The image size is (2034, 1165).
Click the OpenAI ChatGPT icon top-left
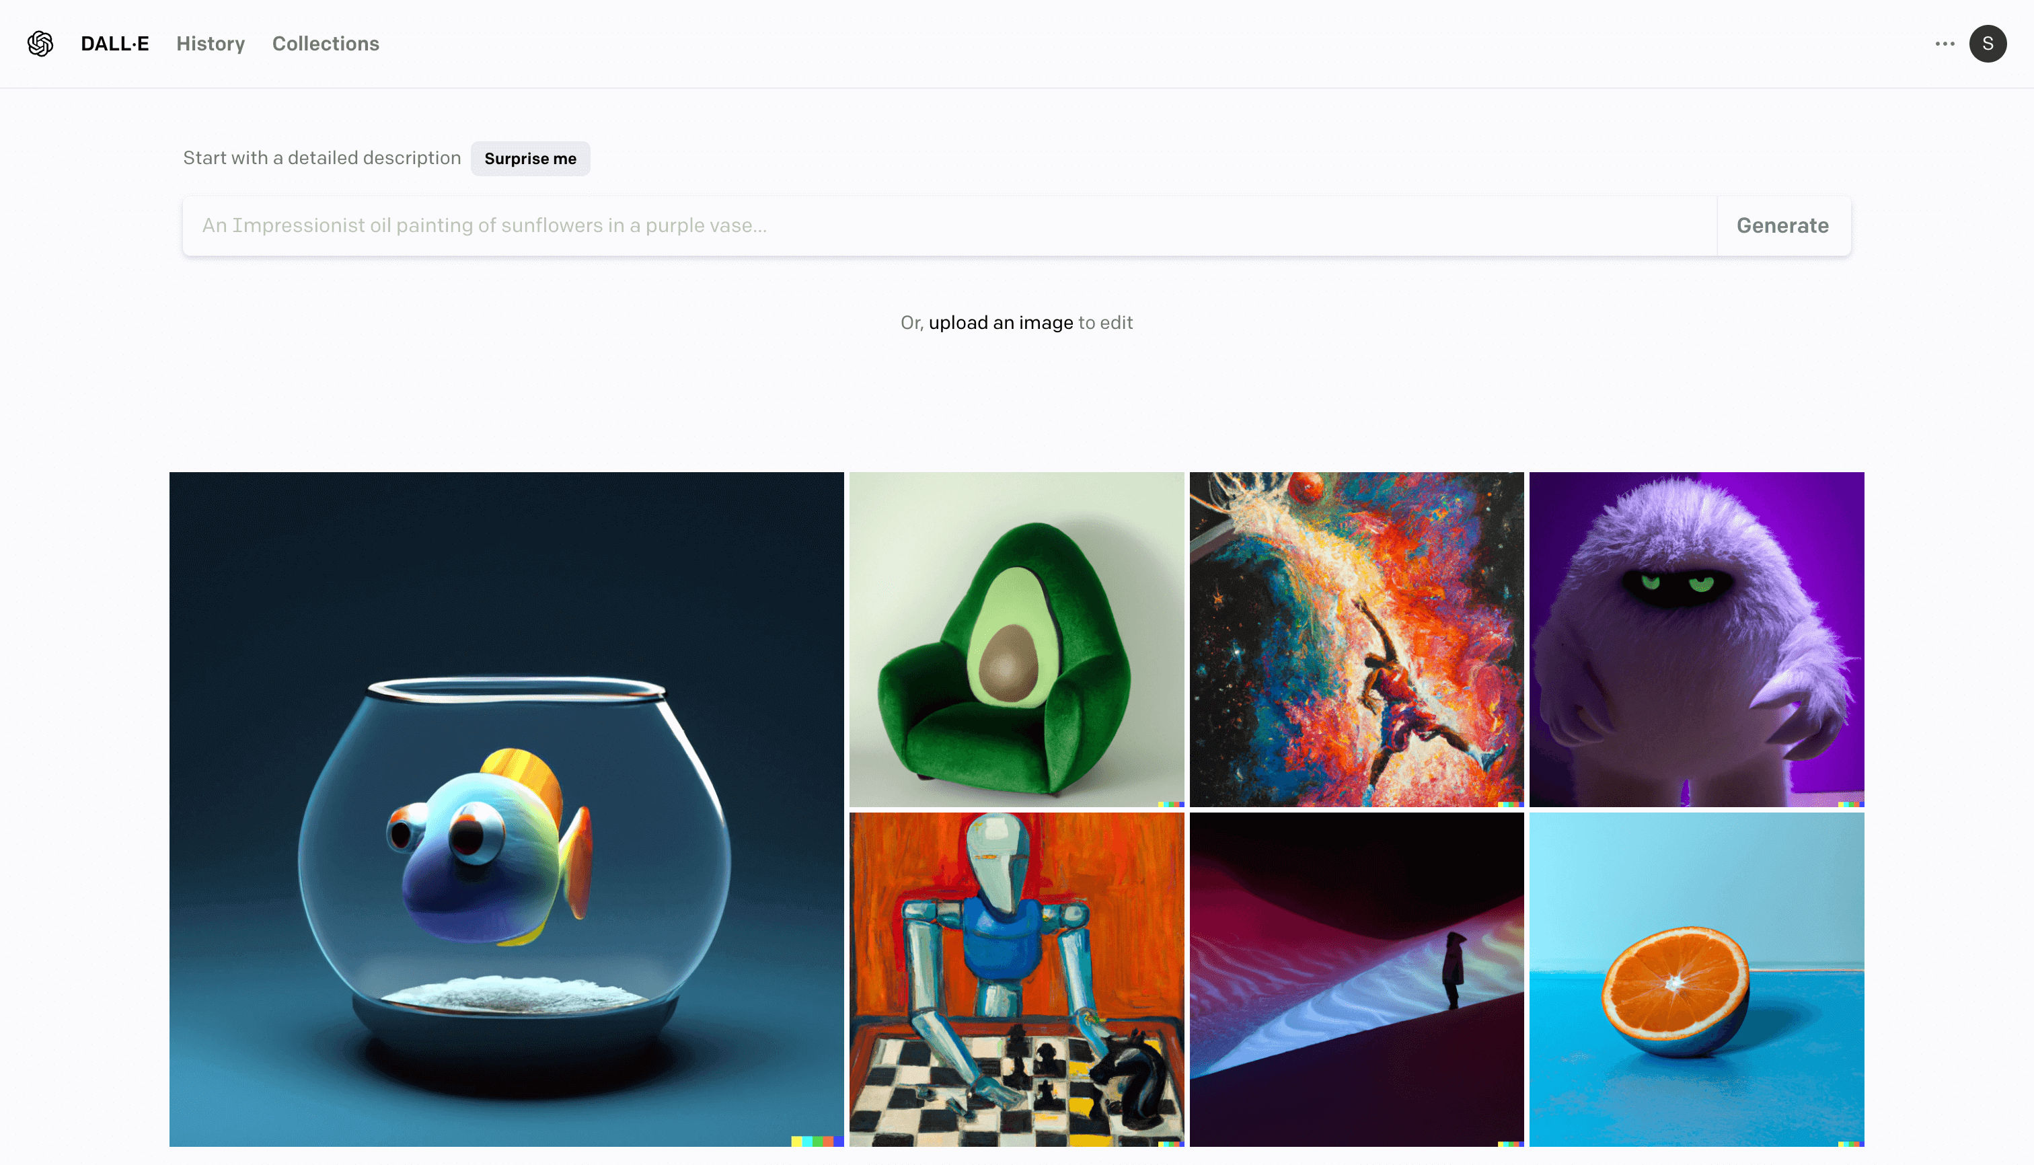pos(39,43)
